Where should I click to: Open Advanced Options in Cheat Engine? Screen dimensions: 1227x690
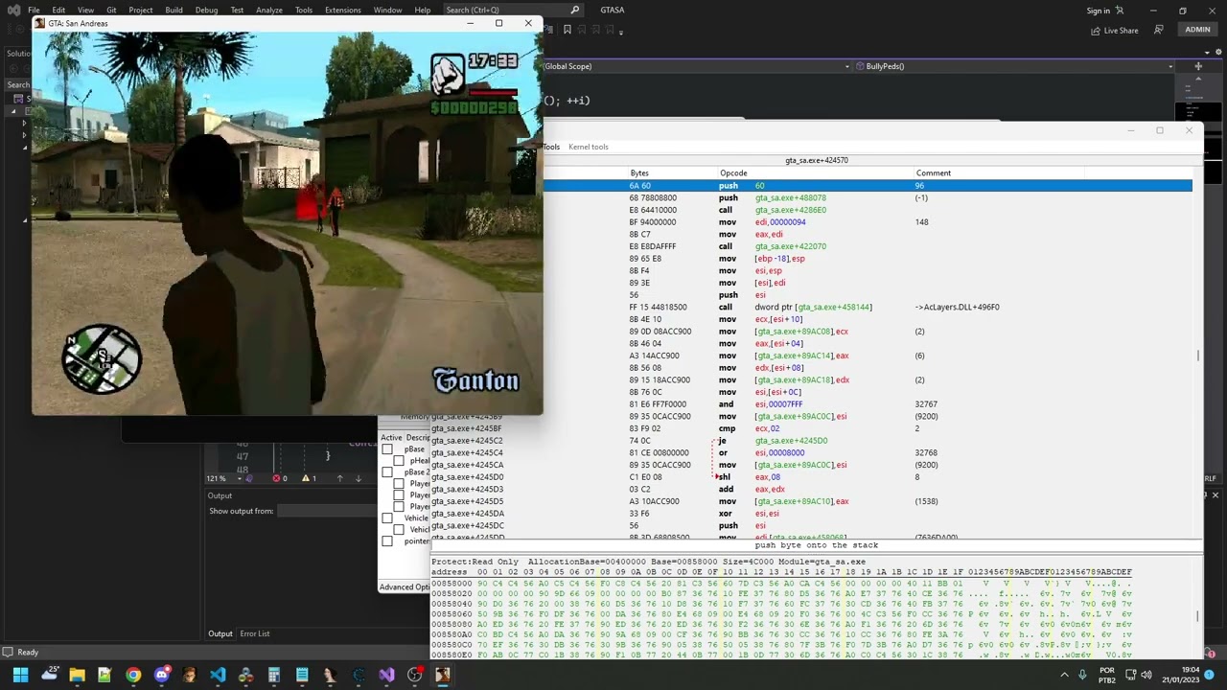click(x=405, y=587)
